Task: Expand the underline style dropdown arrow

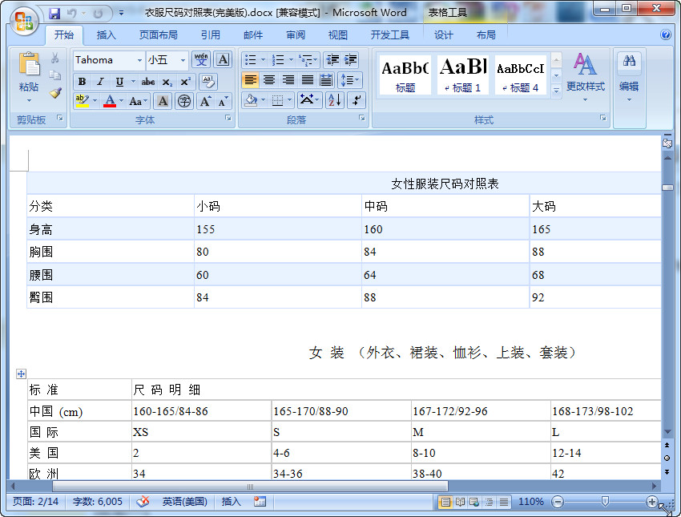Action: click(x=133, y=82)
